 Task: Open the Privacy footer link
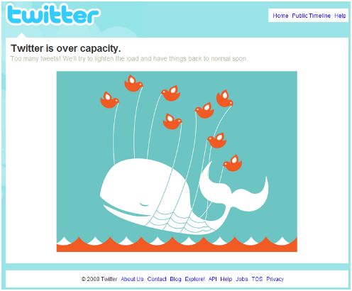(x=275, y=279)
